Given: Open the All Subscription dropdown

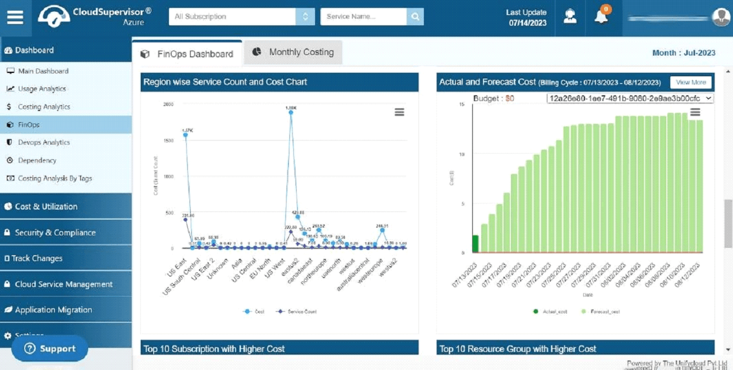Looking at the screenshot, I should click(x=242, y=17).
